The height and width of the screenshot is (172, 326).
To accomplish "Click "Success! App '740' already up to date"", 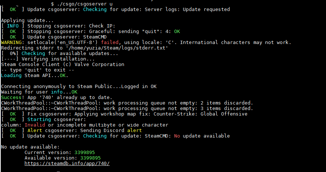I will (56, 97).
